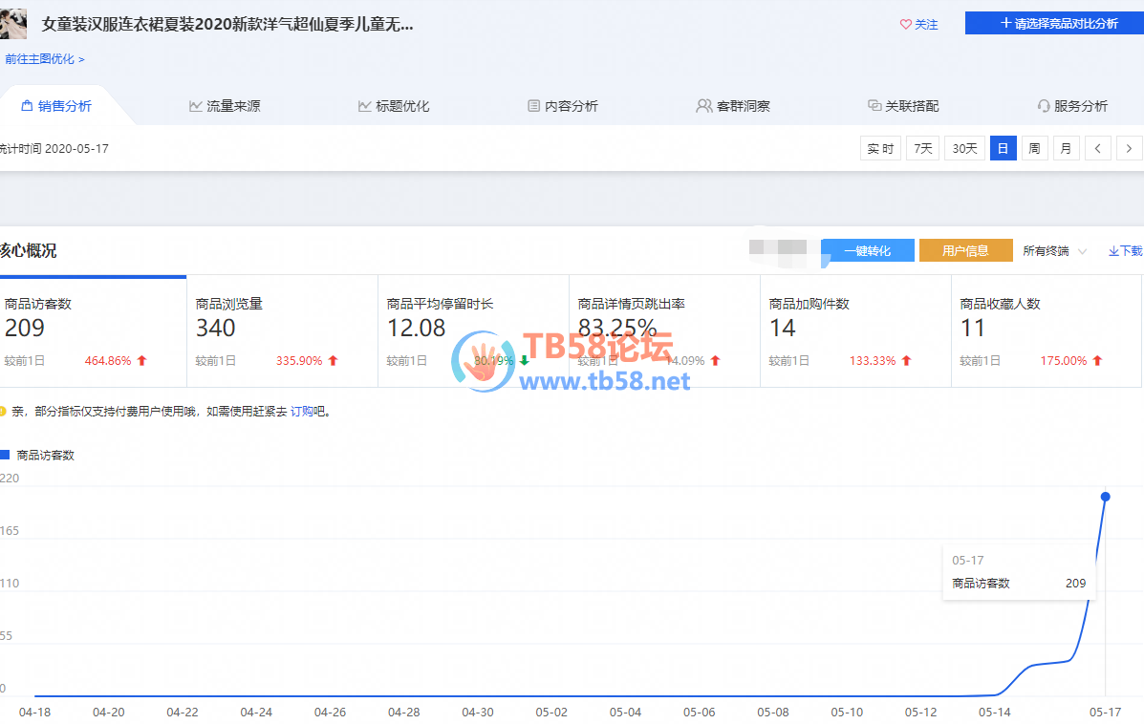The width and height of the screenshot is (1144, 724).
Task: Click the 客群洞察 people icon
Action: point(704,106)
